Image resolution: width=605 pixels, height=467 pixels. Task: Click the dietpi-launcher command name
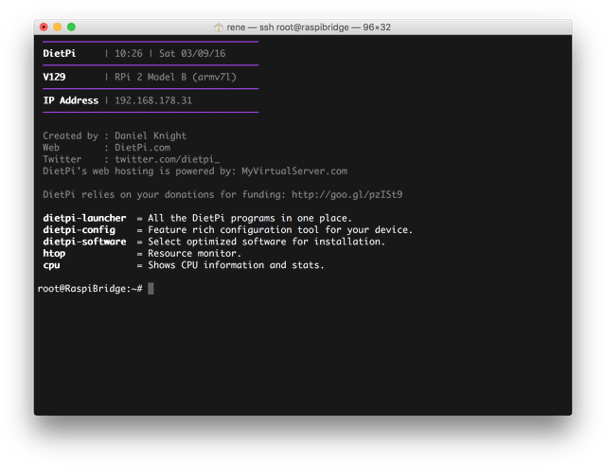click(x=84, y=219)
